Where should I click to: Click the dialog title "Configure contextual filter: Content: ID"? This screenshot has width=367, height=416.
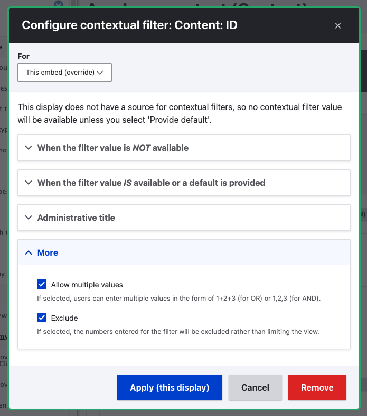click(x=129, y=25)
